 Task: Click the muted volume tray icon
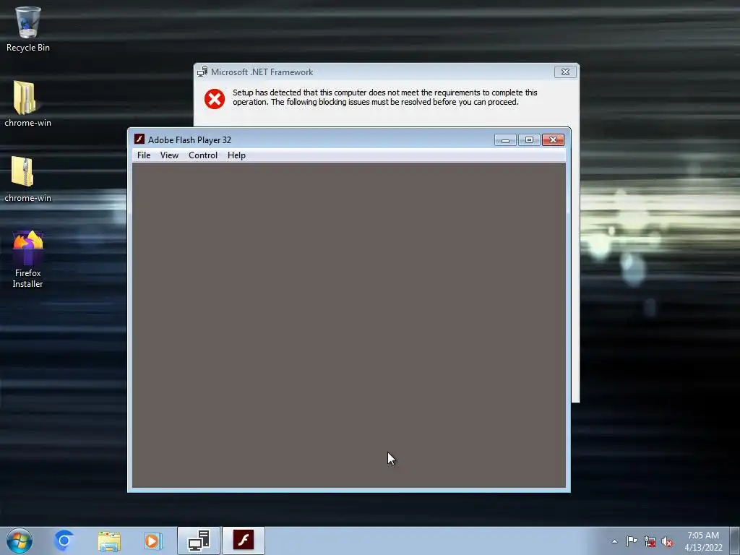(x=667, y=541)
